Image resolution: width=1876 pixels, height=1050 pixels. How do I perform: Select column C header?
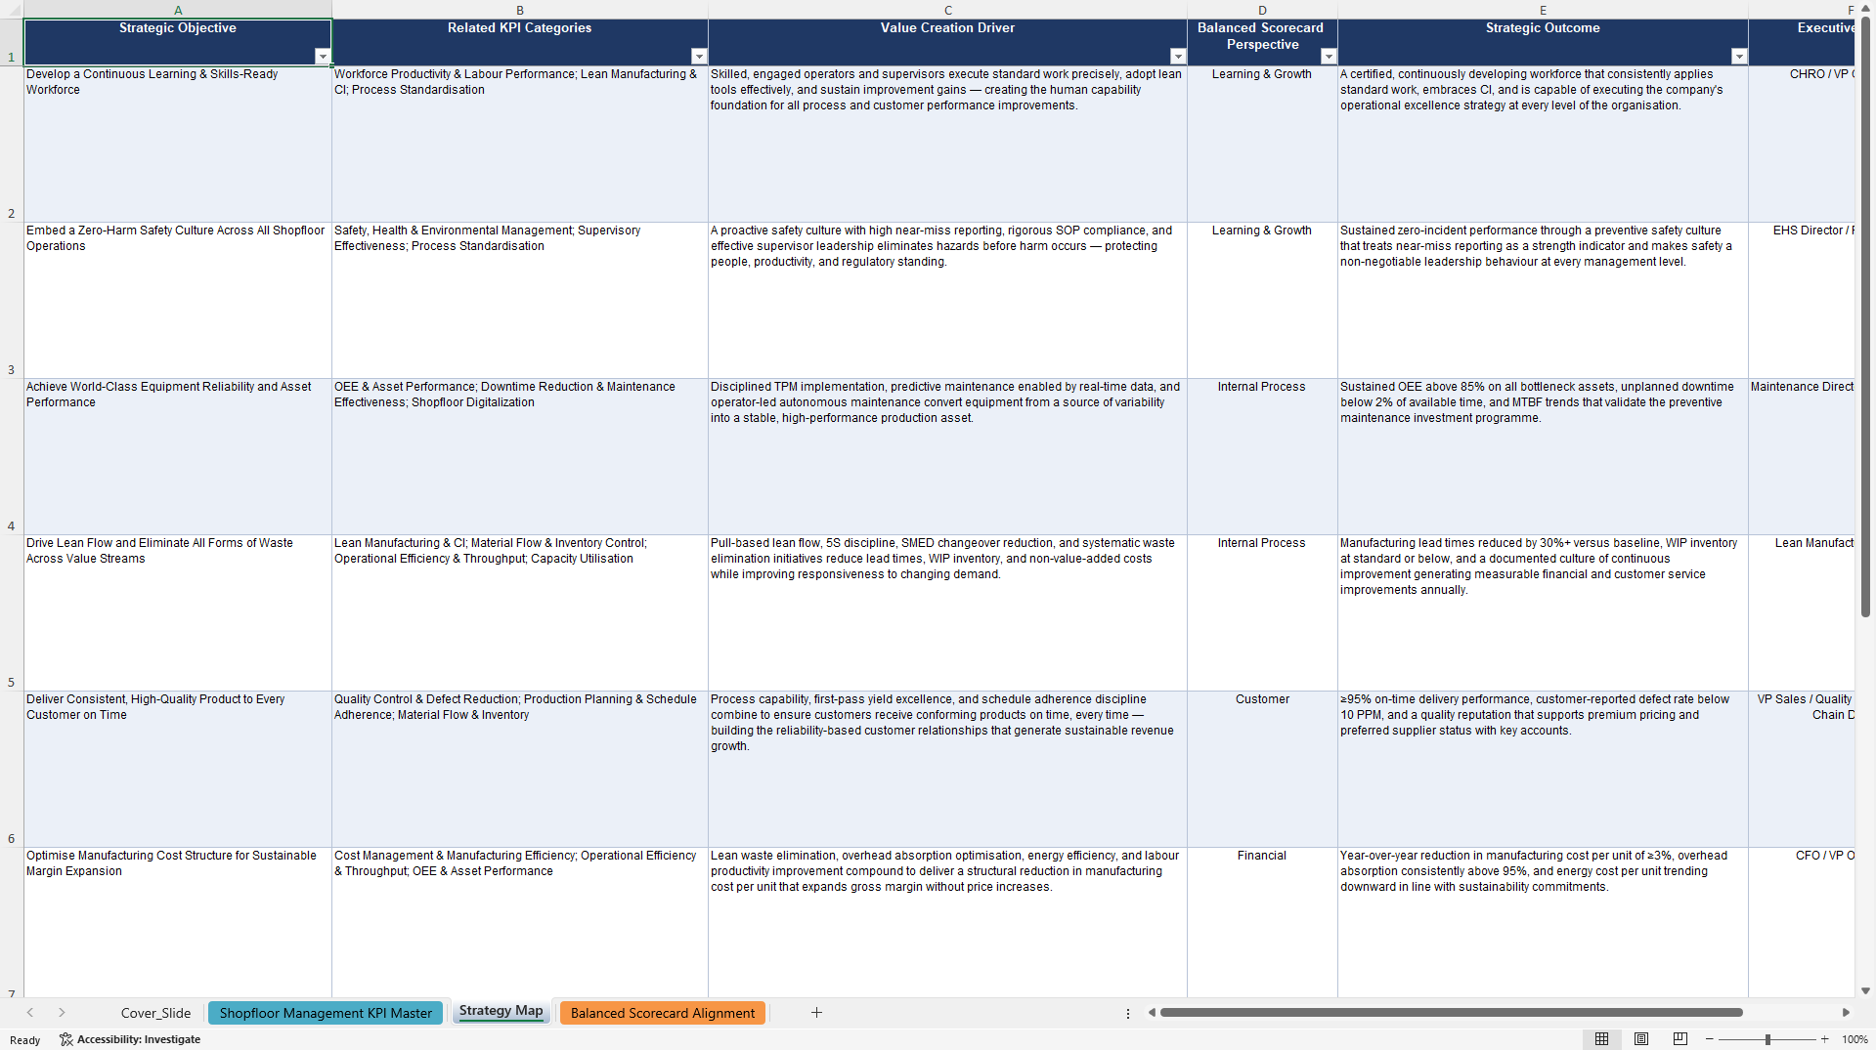[x=947, y=10]
